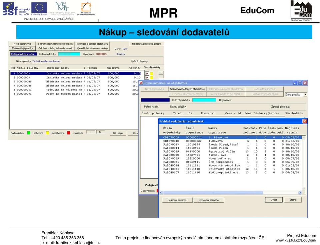This screenshot has height=245, width=320.
Task: Click the red zamítnuto legend swatch
Action: 68,133
